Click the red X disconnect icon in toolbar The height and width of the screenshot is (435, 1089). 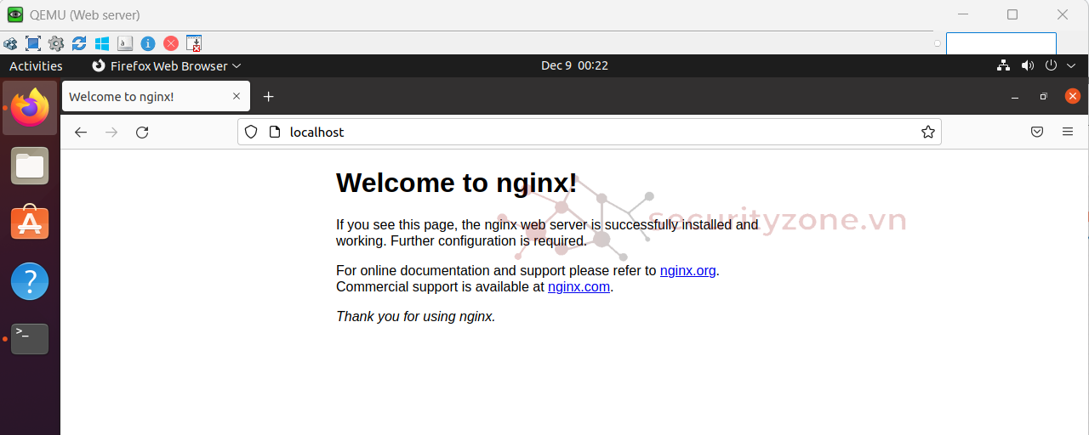pos(171,43)
